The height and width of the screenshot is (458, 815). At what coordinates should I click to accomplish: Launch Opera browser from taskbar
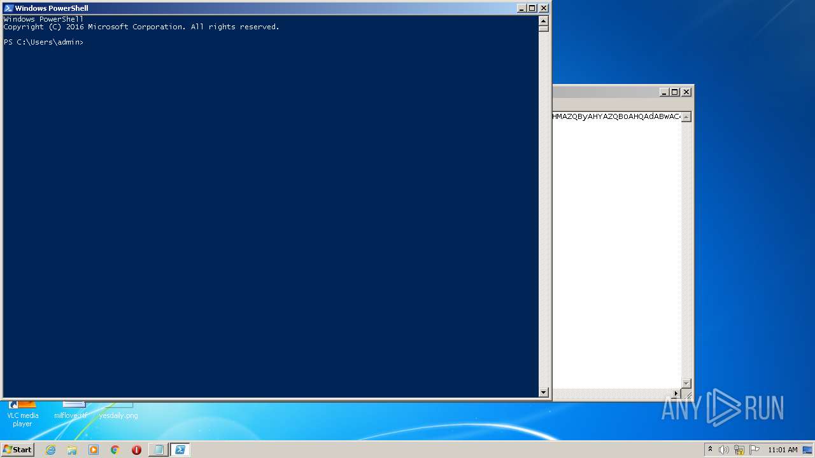coord(136,450)
